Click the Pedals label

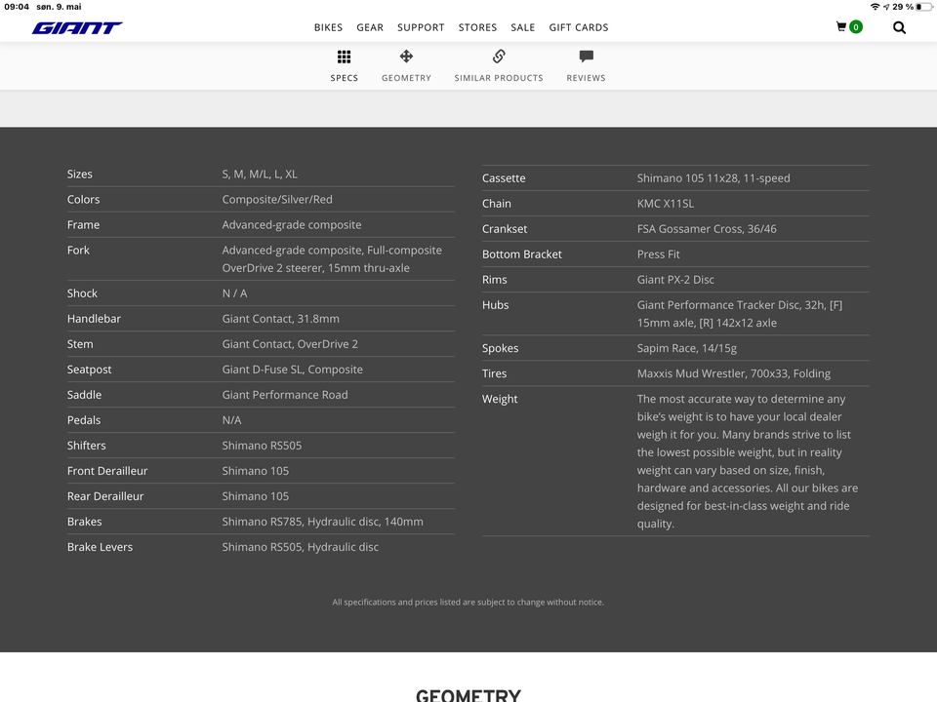point(84,420)
